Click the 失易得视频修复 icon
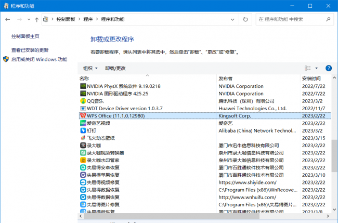The image size is (338, 223). [83, 182]
